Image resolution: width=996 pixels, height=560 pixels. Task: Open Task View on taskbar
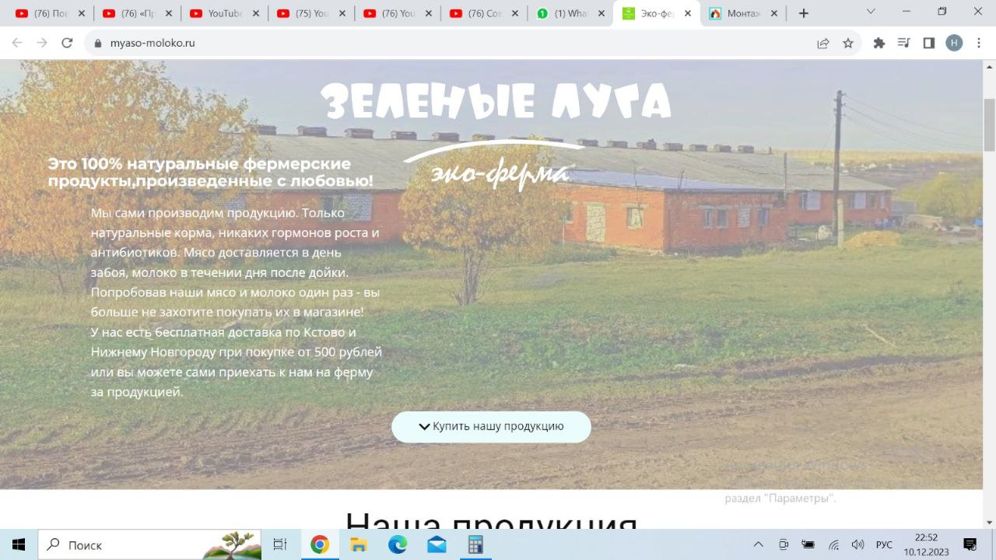280,544
